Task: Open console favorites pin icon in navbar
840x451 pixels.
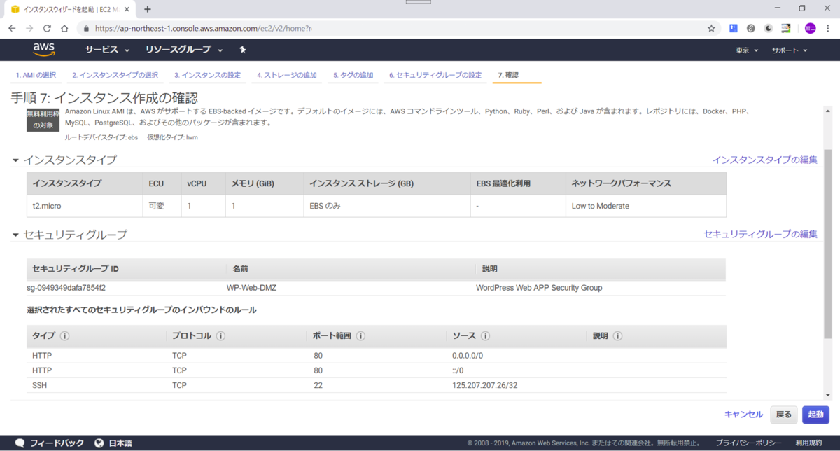Action: [x=242, y=49]
